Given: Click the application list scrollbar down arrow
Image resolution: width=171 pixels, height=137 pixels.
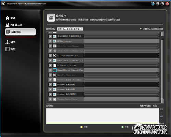Looking at the screenshot, I should point(162,101).
